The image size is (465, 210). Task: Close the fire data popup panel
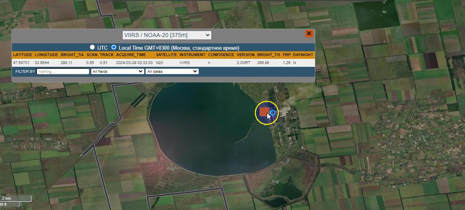tap(309, 33)
